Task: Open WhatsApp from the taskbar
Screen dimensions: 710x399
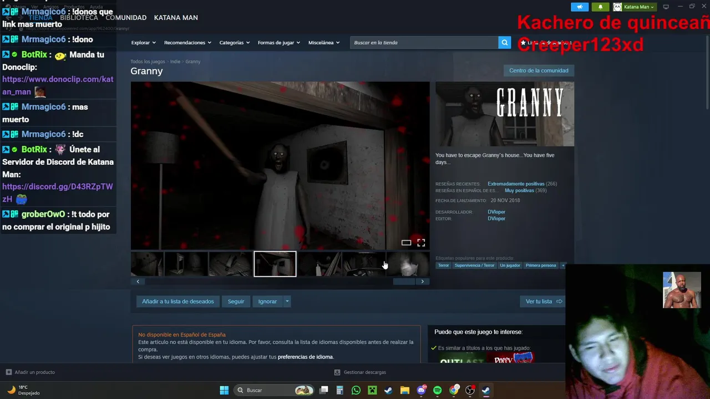Action: [356, 390]
